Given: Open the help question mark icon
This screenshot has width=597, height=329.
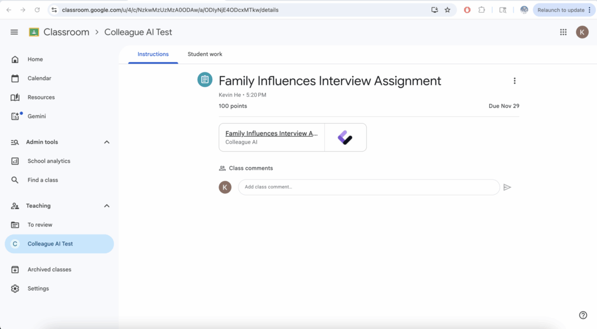Looking at the screenshot, I should (583, 315).
